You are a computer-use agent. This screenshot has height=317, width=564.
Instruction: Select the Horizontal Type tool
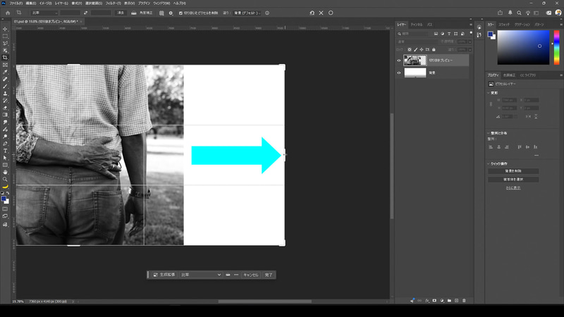point(5,151)
